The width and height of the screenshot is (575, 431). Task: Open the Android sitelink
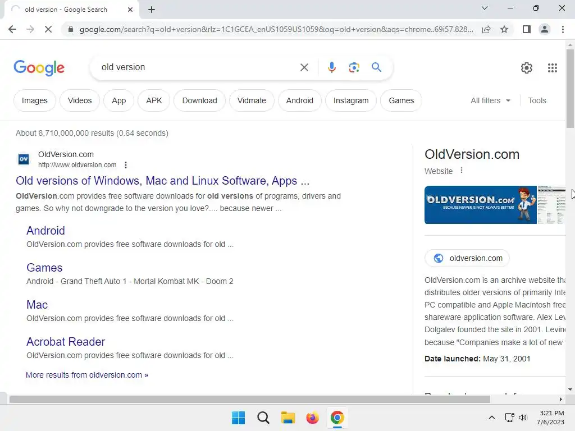[45, 231]
